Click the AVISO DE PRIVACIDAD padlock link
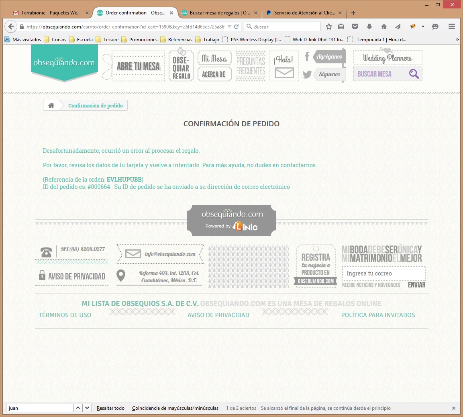This screenshot has height=417, width=463. coord(72,276)
